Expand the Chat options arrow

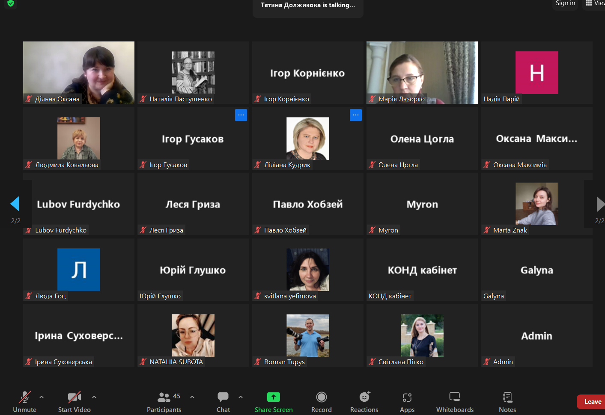pos(241,397)
